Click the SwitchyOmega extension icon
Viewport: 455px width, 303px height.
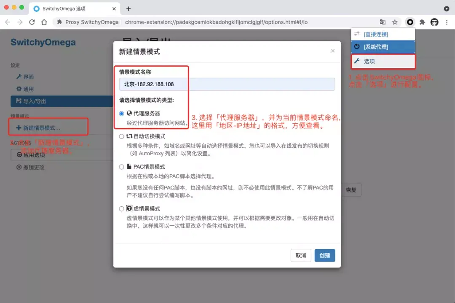click(x=410, y=22)
